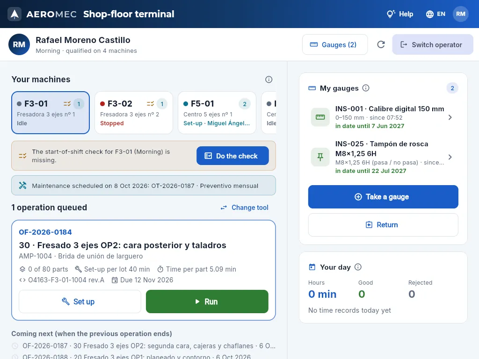Start the shift check with Do the check
Image resolution: width=479 pixels, height=359 pixels.
232,156
